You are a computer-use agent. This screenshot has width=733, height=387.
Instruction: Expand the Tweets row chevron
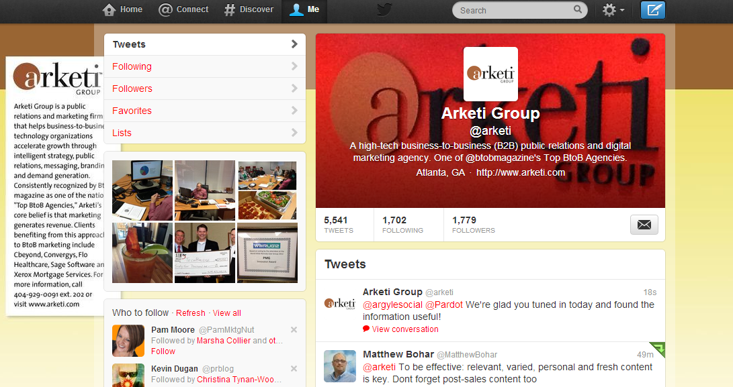294,44
